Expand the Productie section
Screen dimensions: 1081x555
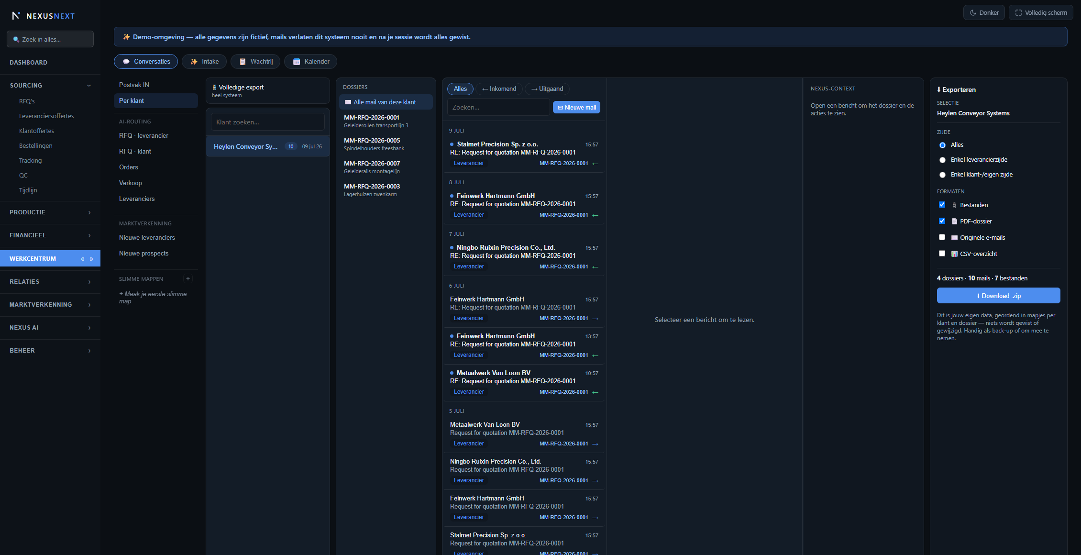click(x=50, y=212)
